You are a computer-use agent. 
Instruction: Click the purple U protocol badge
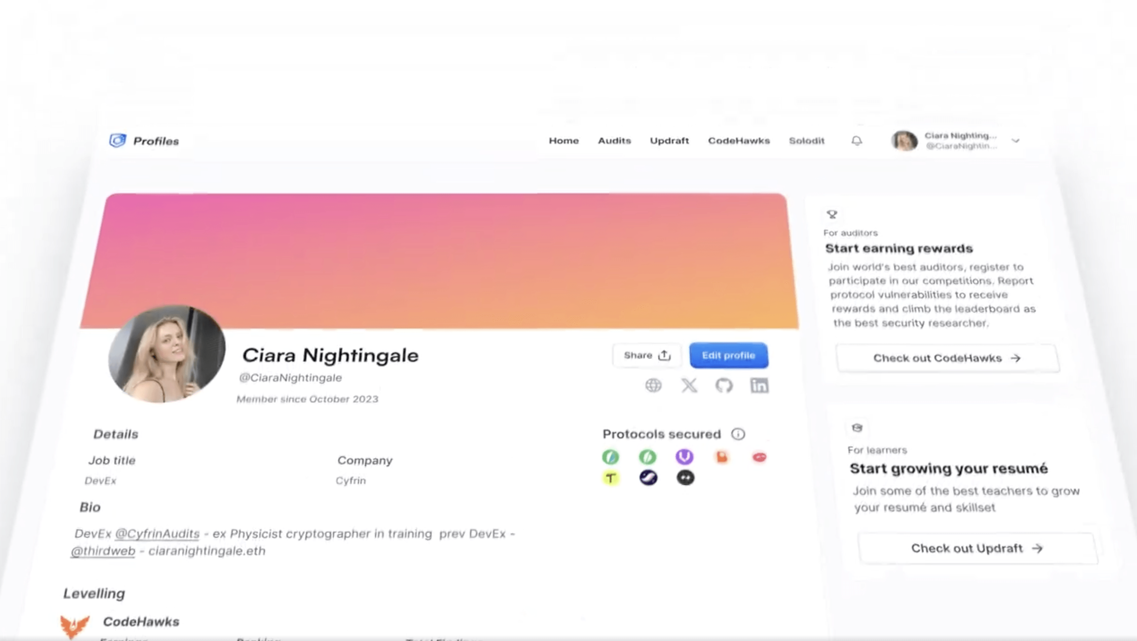(684, 457)
